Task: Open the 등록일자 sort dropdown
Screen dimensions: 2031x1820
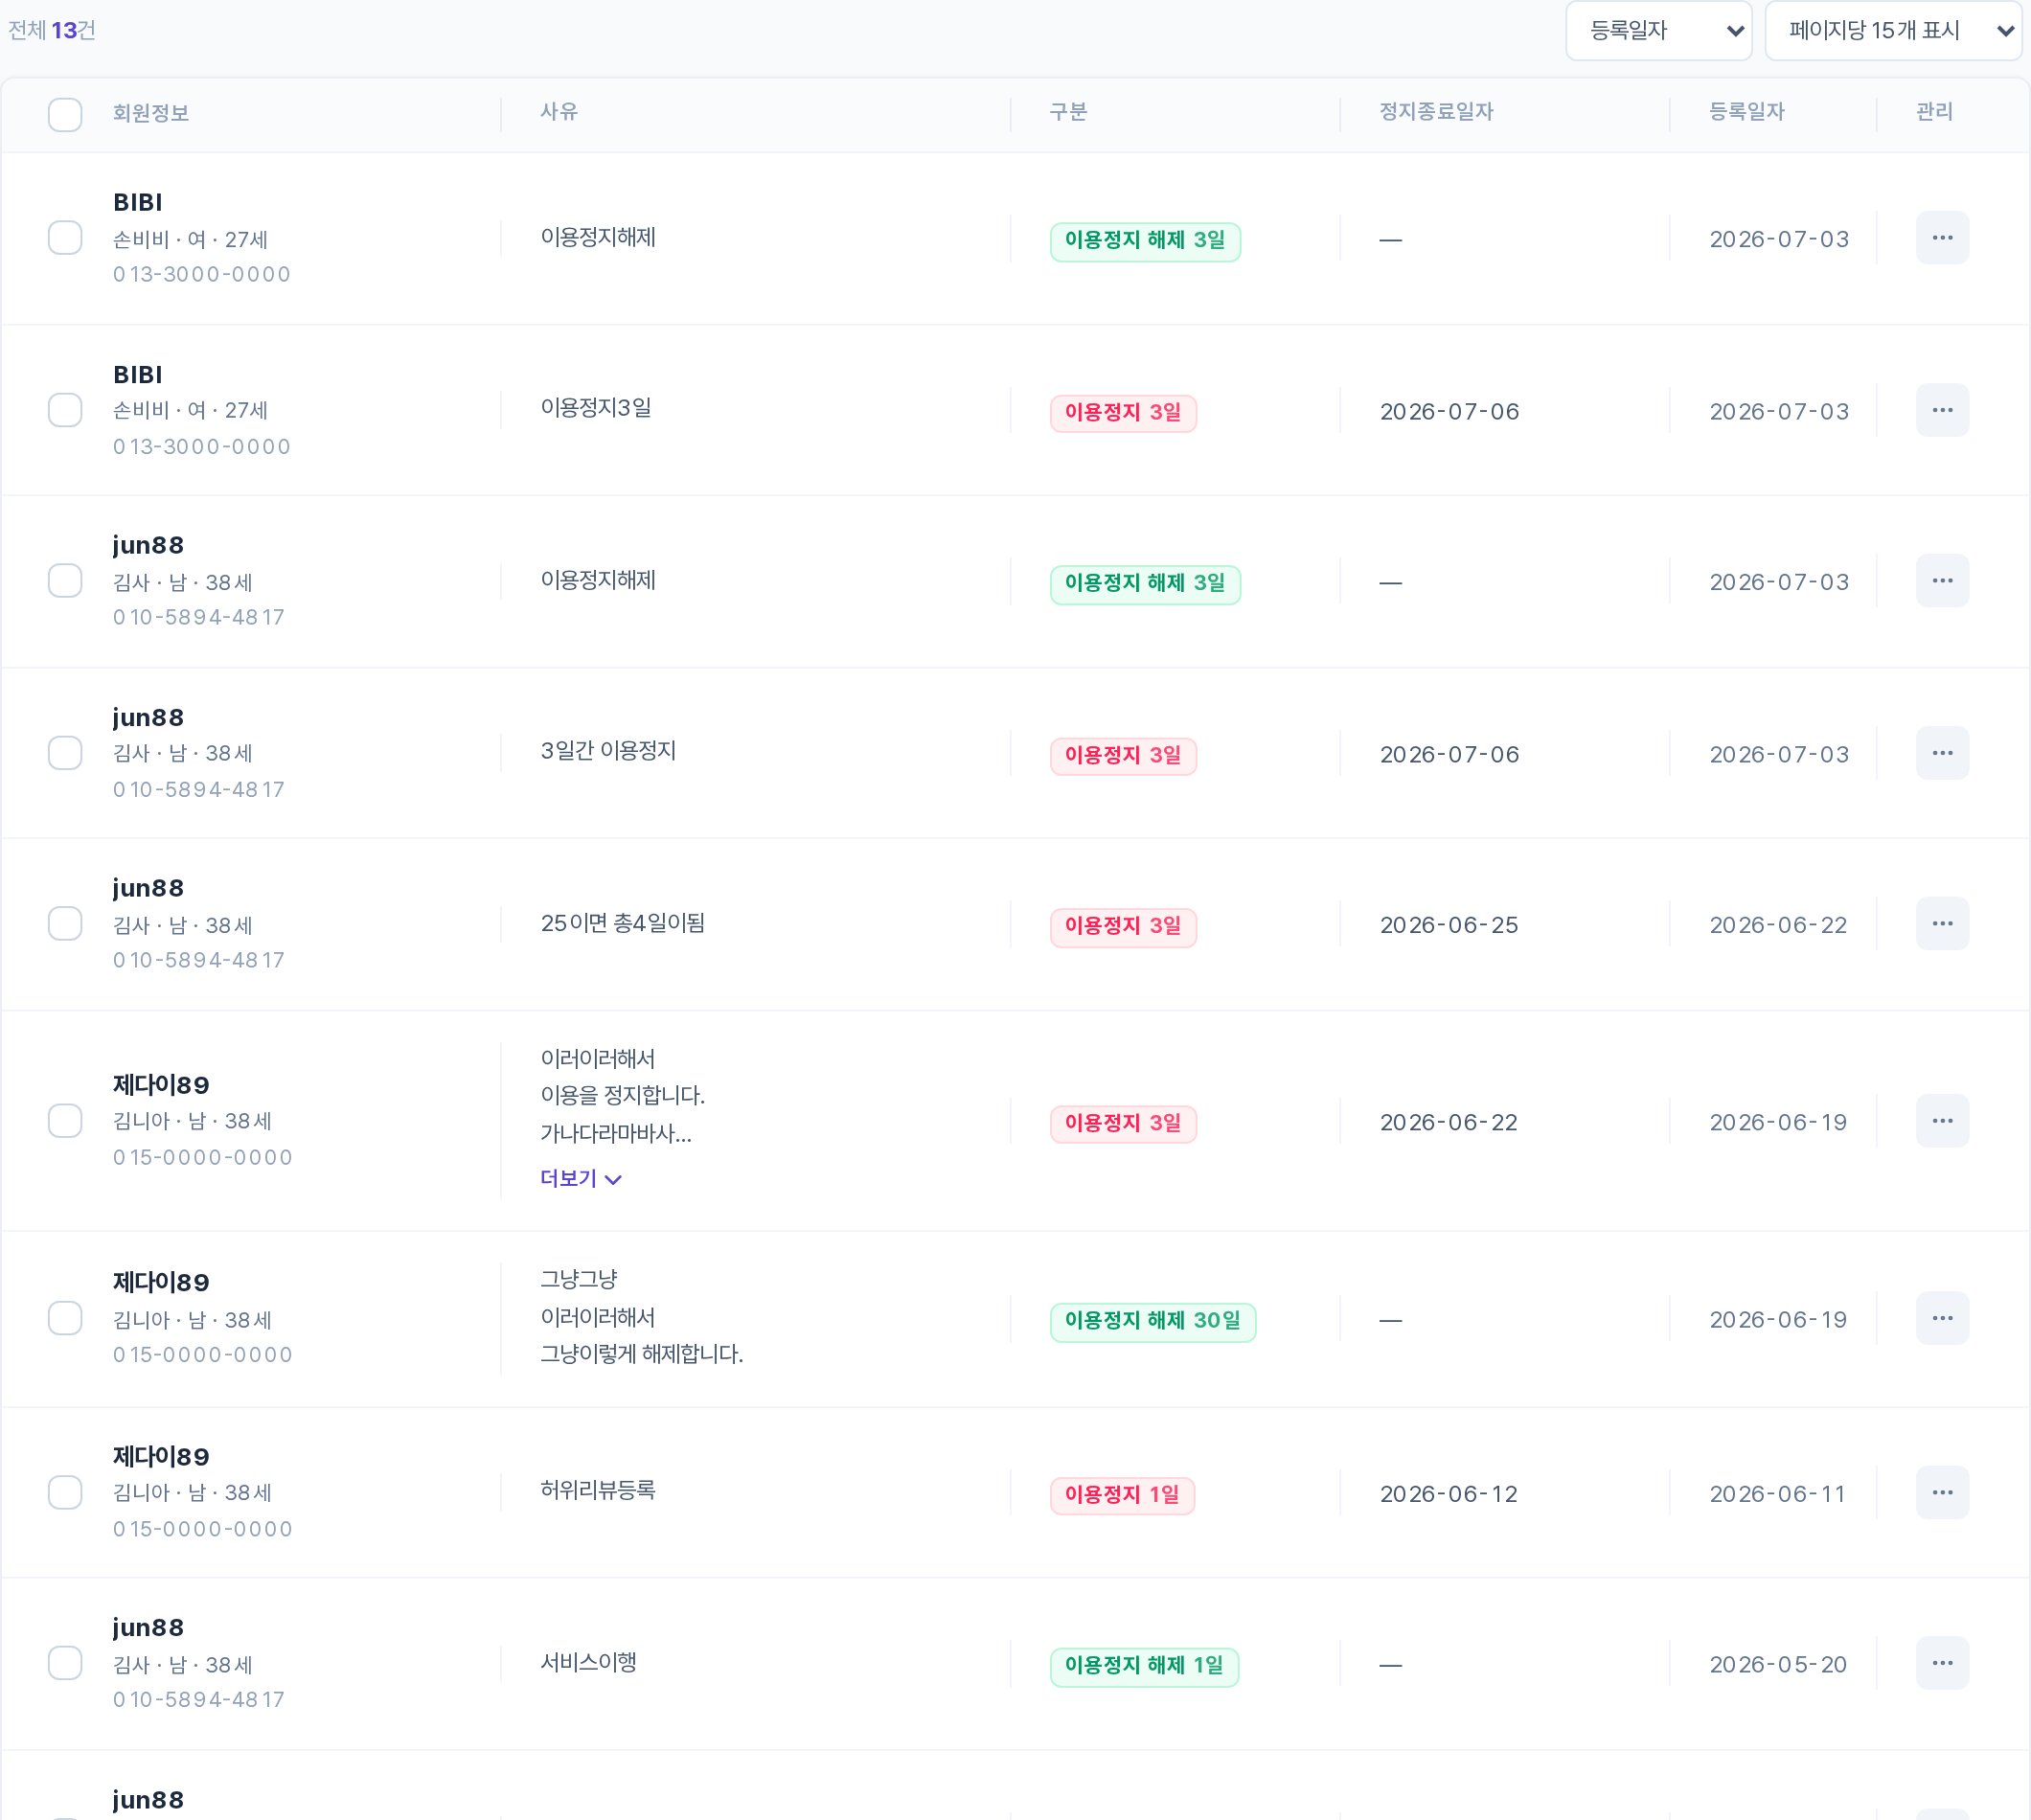Action: coord(1658,31)
